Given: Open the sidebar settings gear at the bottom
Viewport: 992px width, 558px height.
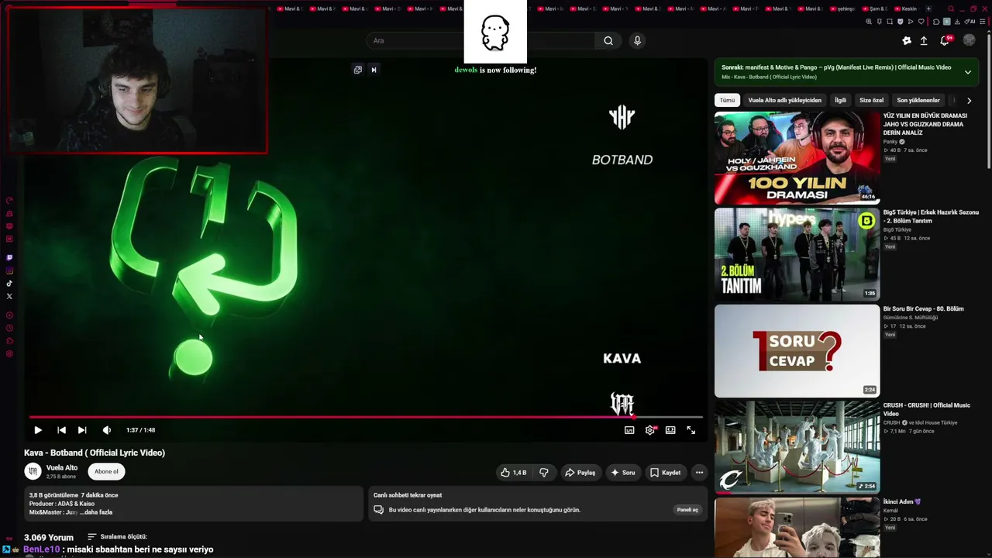Looking at the screenshot, I should tap(9, 354).
